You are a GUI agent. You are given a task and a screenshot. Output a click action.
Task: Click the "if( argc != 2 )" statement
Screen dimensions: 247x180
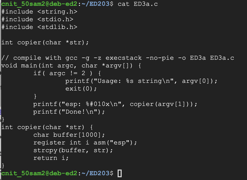67,73
